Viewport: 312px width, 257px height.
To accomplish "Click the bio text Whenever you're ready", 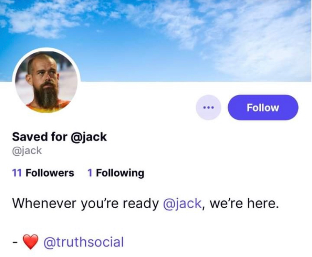I will 86,203.
